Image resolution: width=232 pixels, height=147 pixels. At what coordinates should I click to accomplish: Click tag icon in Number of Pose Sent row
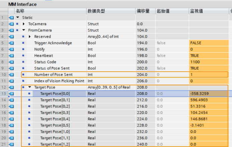11,75
